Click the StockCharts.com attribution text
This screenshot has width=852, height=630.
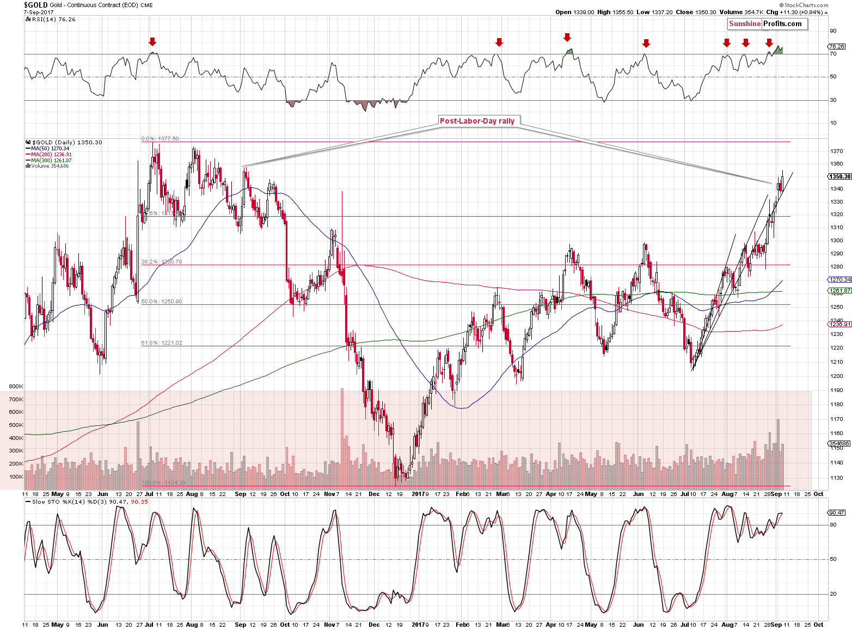coord(805,5)
